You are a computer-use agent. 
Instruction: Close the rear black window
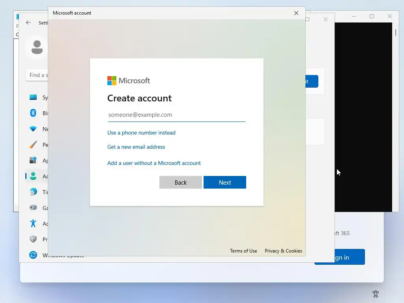[x=389, y=16]
